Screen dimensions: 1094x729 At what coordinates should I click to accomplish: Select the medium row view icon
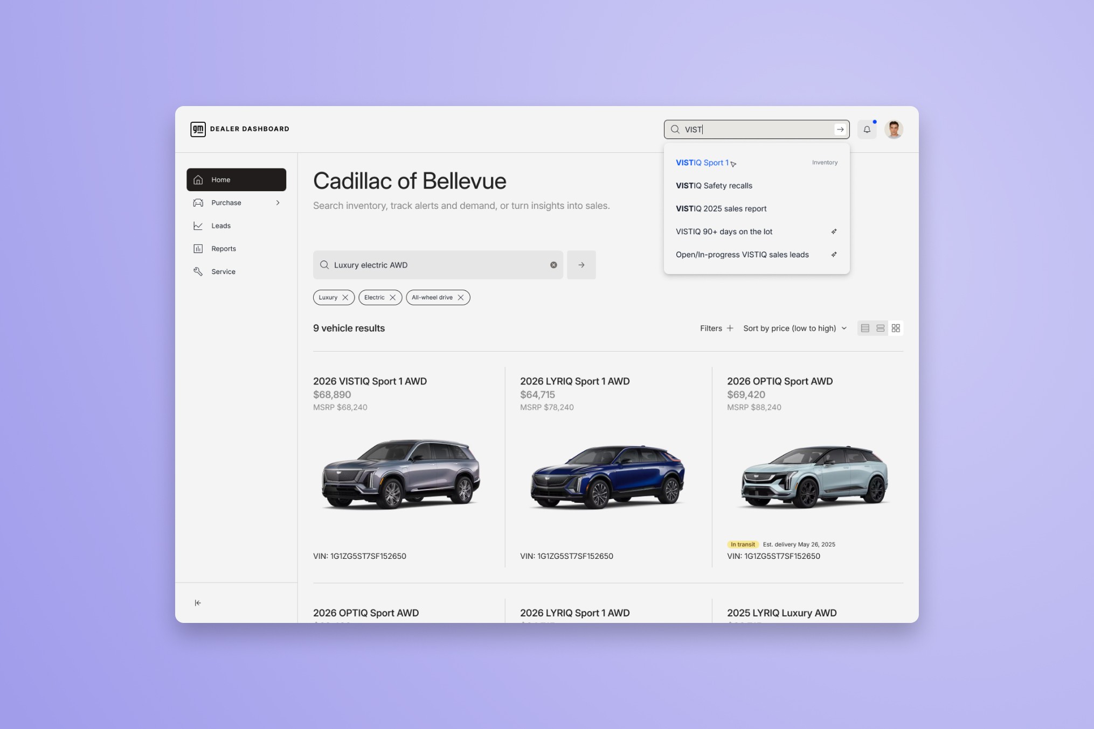[x=880, y=328]
